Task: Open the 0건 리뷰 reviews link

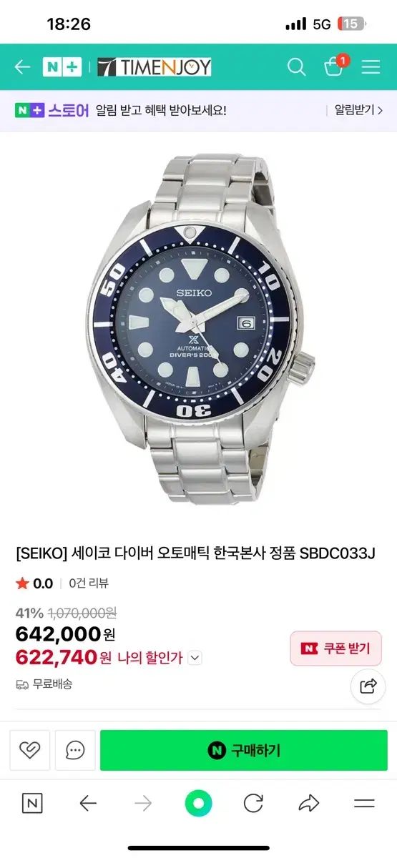Action: tap(89, 583)
